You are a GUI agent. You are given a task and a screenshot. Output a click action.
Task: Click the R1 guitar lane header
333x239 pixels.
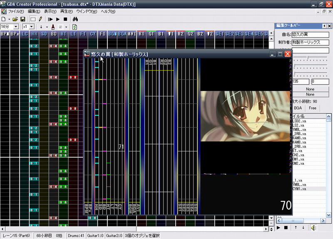[142, 34]
